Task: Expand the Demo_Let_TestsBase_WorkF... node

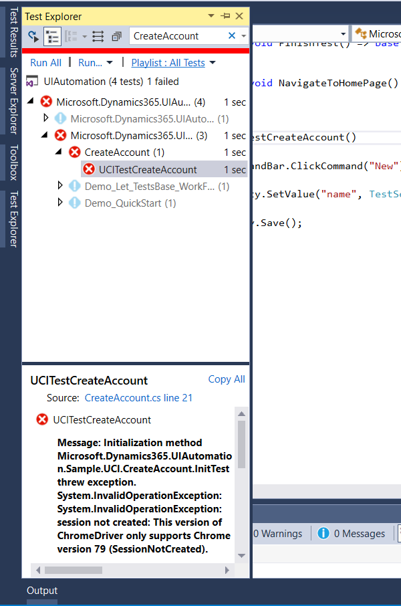Action: pyautogui.click(x=60, y=186)
